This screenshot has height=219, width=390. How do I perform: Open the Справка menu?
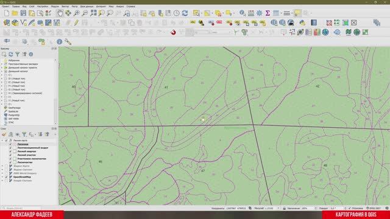tap(130, 7)
